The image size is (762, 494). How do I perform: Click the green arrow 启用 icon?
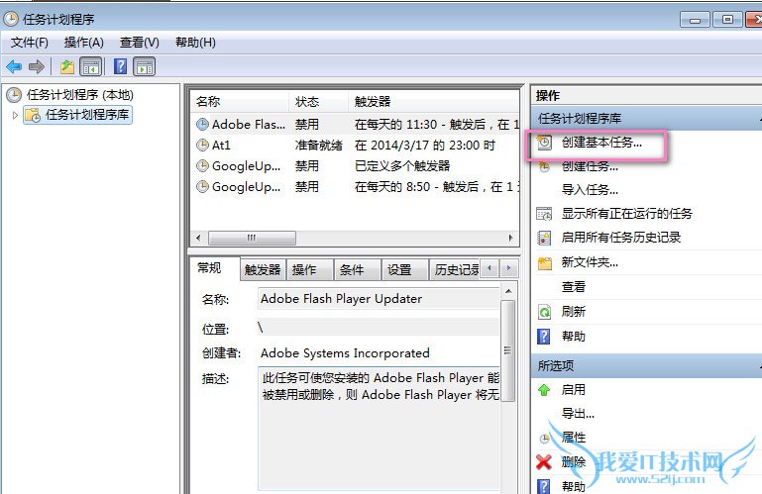(544, 390)
